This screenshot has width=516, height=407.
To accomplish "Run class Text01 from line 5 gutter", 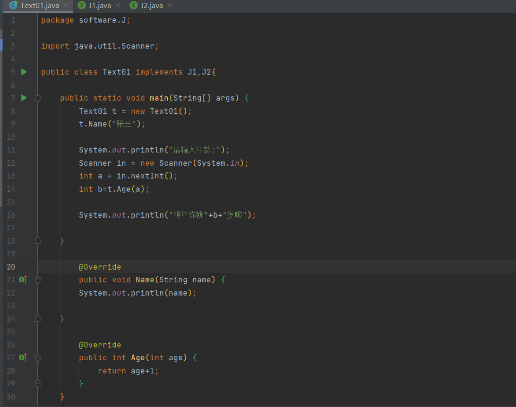I will coord(24,72).
